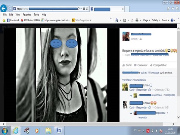
Task: Click the 'Lindaa' commenter avatar
Action: pos(125,105)
